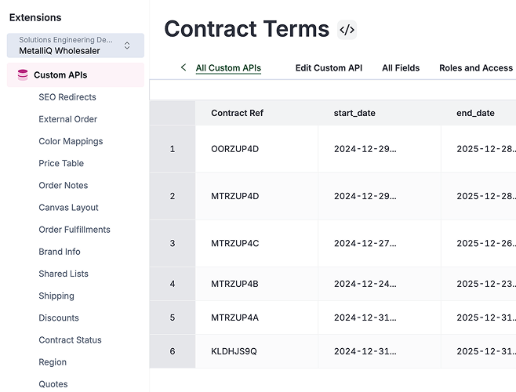Click the back chevron before All Custom APIs

coord(184,67)
